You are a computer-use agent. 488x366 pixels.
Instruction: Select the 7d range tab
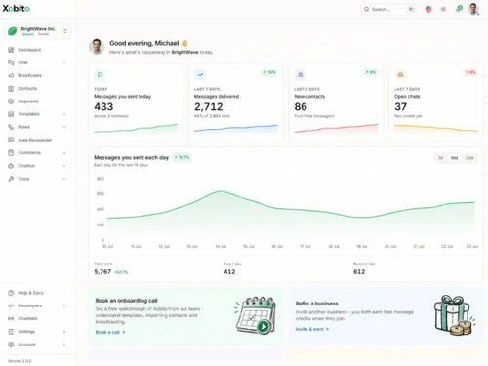pos(440,158)
